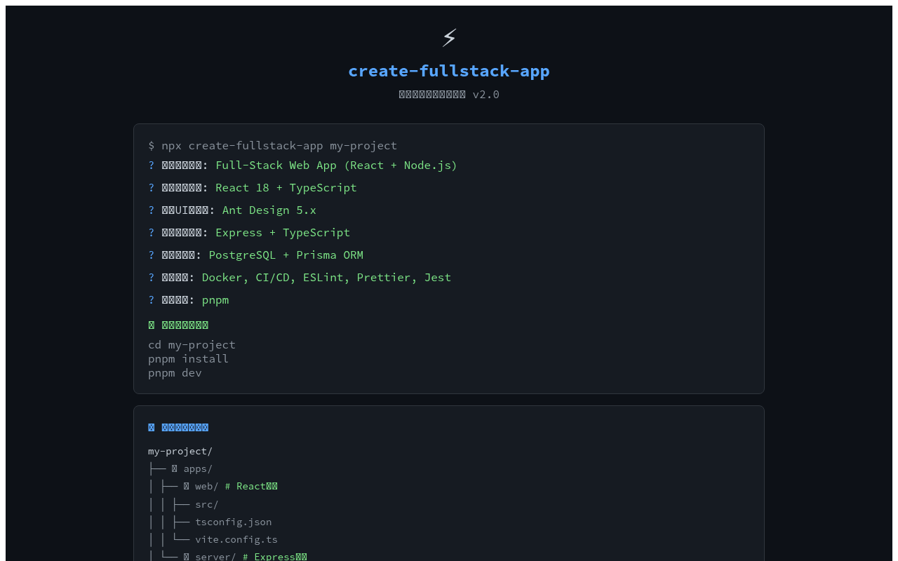The height and width of the screenshot is (561, 898).
Task: Select the "Express + TypeScript" answer
Action: (x=283, y=233)
